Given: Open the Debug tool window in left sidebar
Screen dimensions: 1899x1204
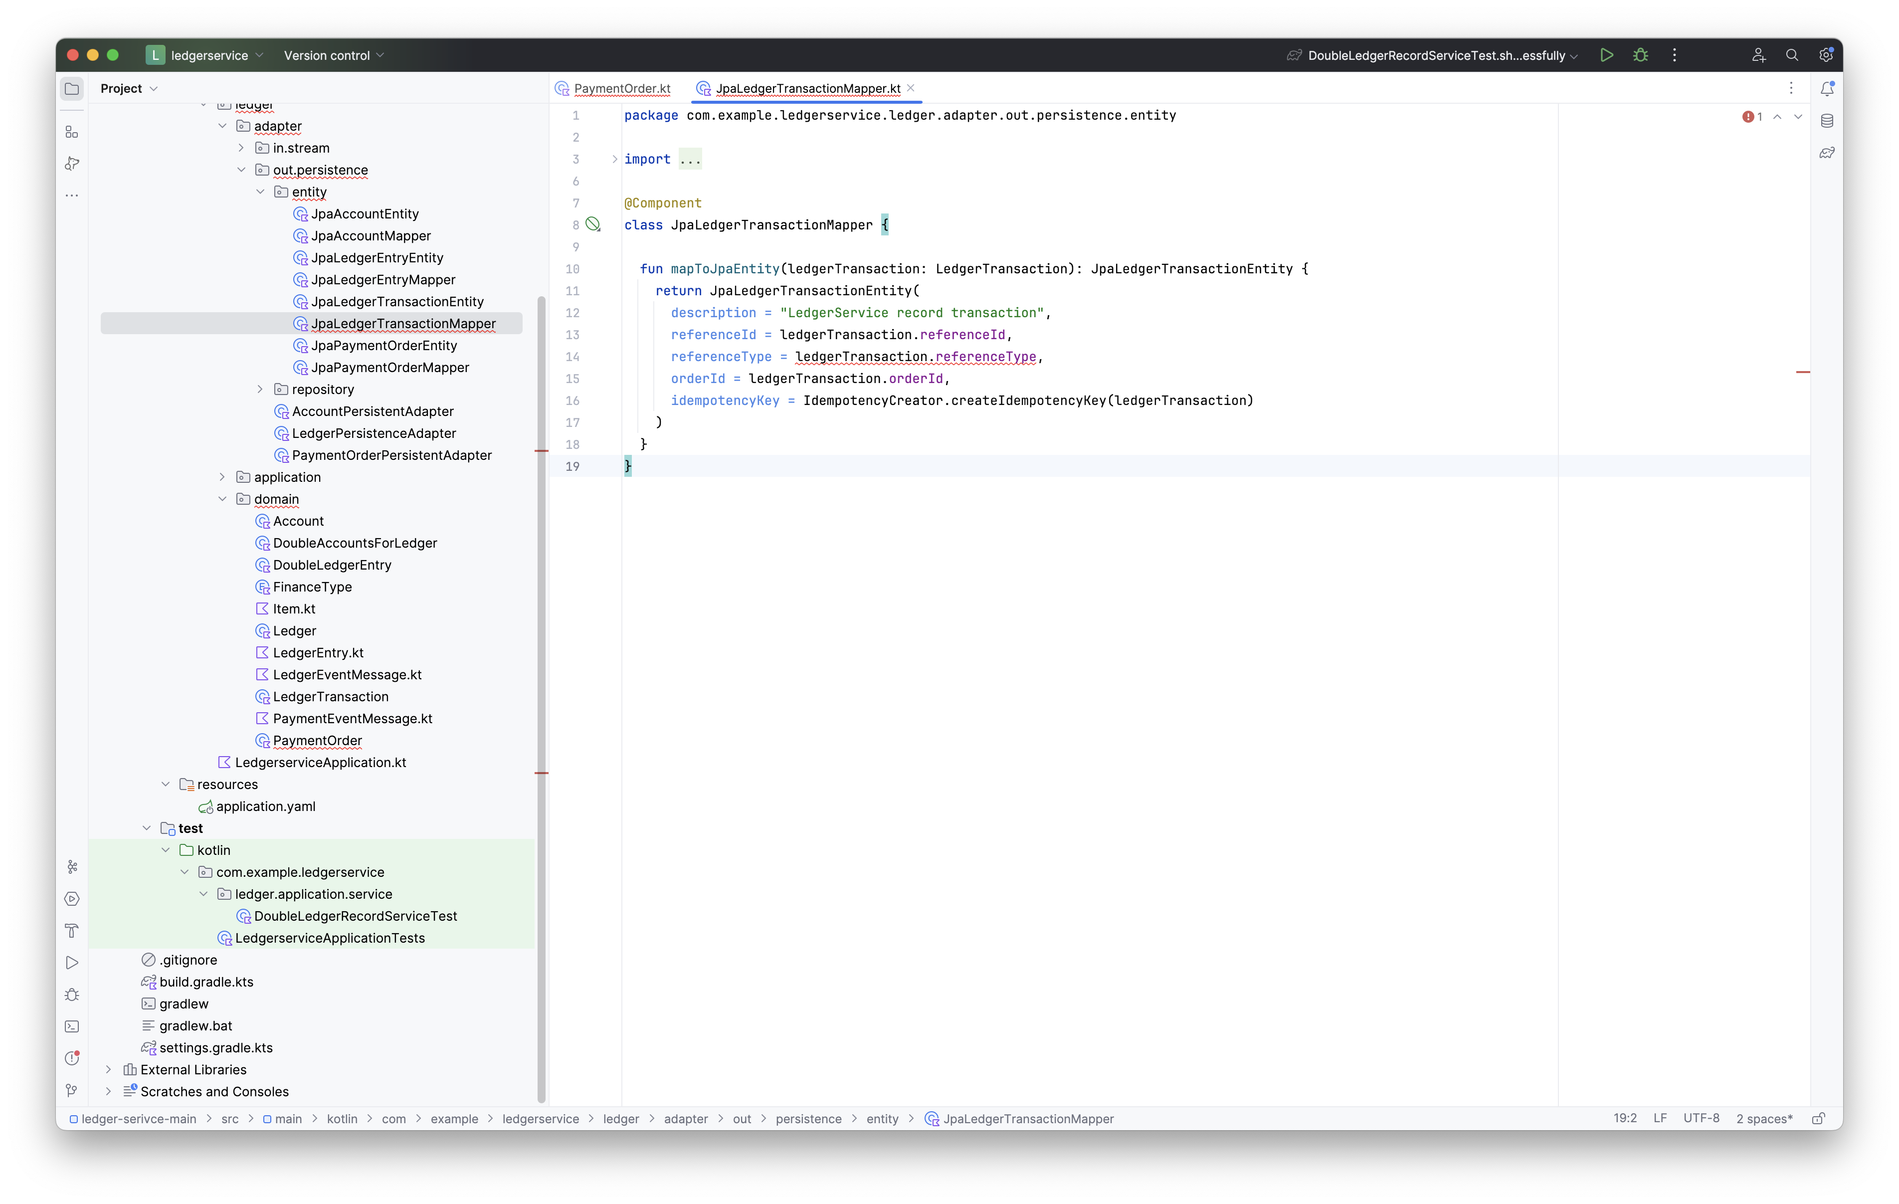Looking at the screenshot, I should click(72, 995).
